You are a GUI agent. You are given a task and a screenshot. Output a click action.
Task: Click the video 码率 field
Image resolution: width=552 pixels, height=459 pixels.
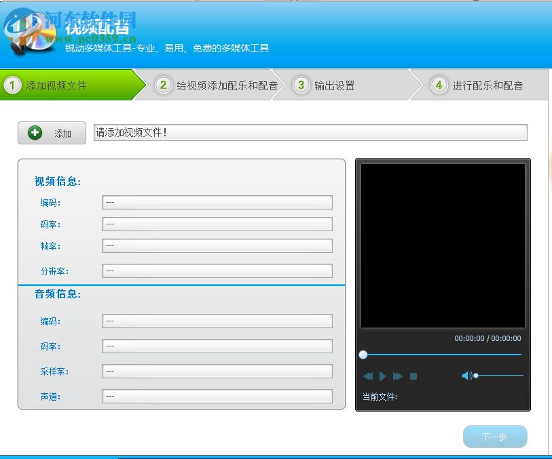(217, 224)
